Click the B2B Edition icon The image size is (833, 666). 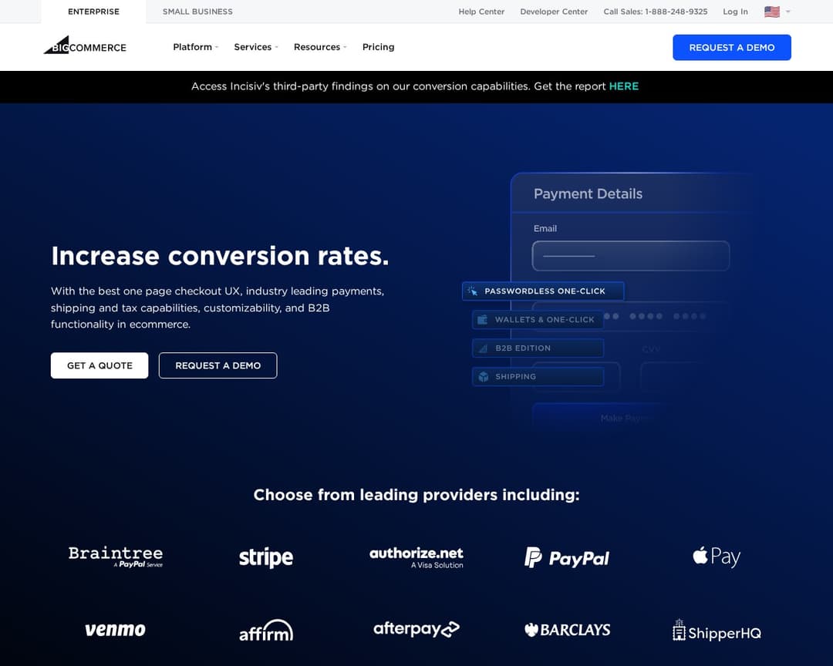(483, 348)
